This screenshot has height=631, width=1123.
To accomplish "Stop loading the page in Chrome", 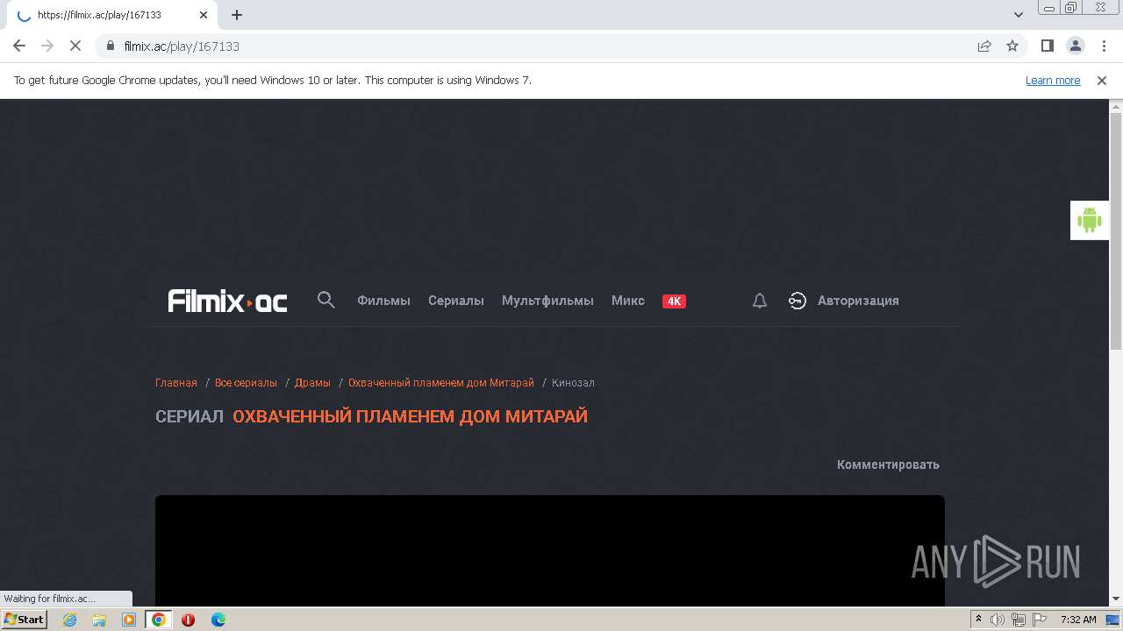I will [x=75, y=46].
